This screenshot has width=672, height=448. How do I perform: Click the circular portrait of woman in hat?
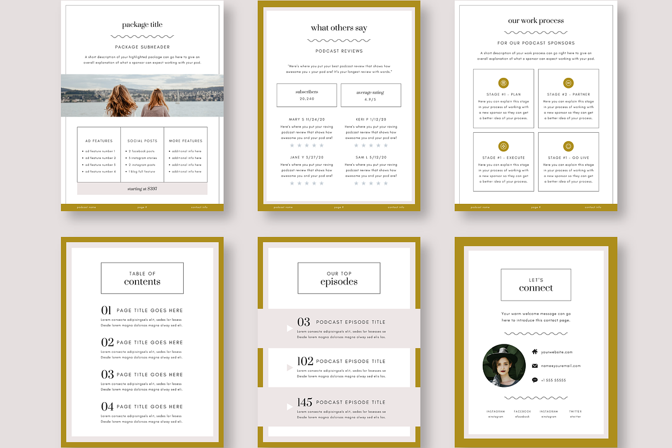(504, 366)
